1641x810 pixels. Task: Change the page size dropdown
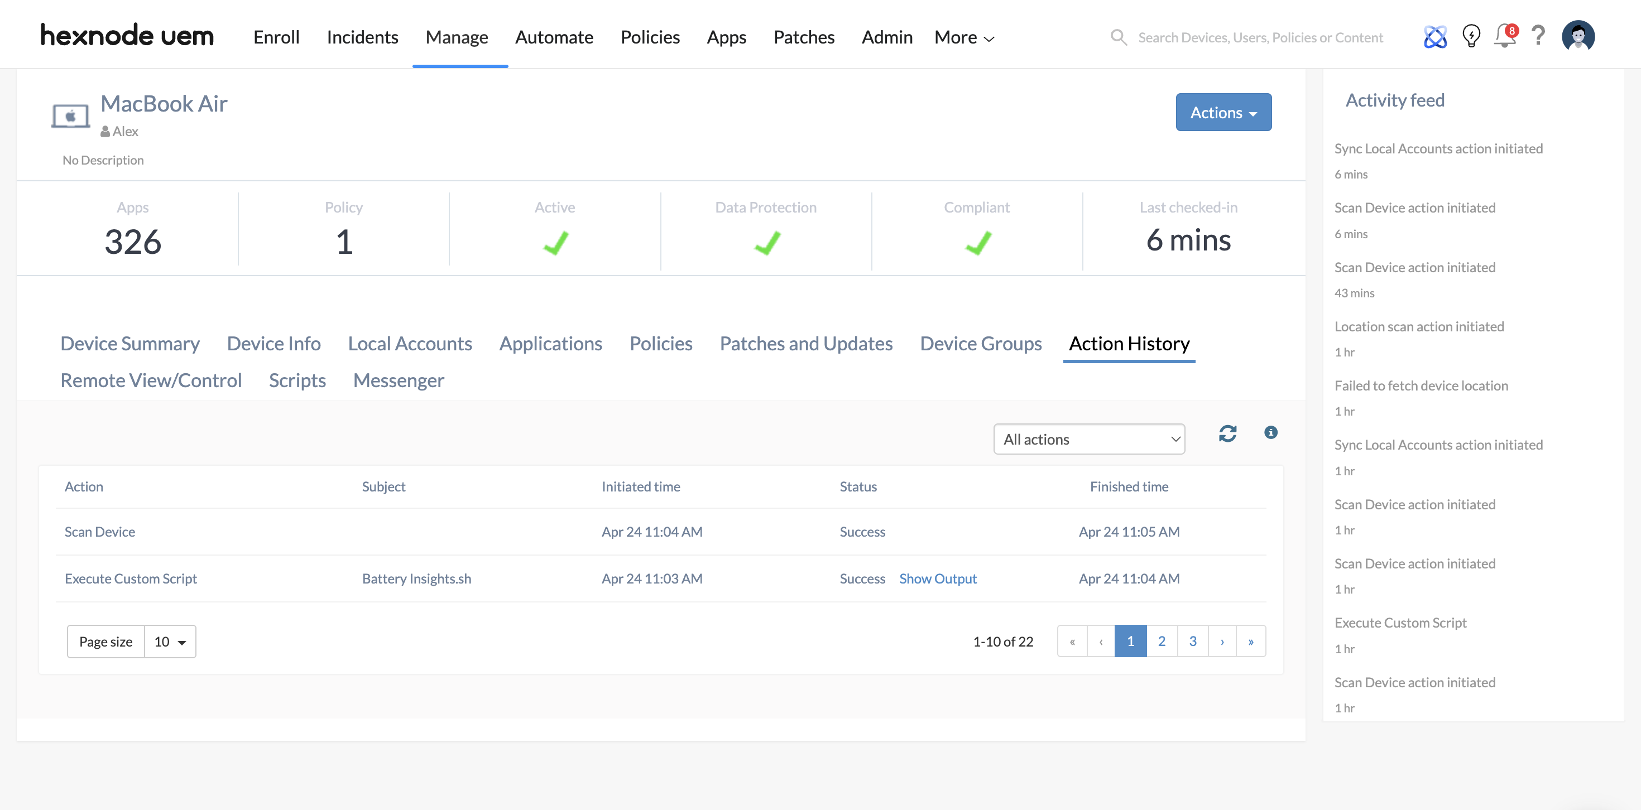(x=170, y=642)
